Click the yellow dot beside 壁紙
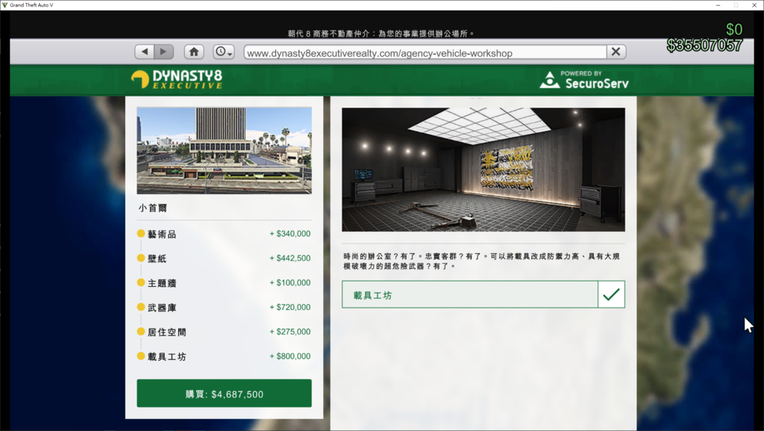 point(141,258)
